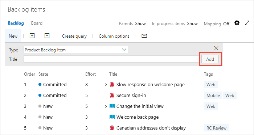Image resolution: width=254 pixels, height=135 pixels.
Task: Click the gray New state dot in row 5
Action: point(40,128)
